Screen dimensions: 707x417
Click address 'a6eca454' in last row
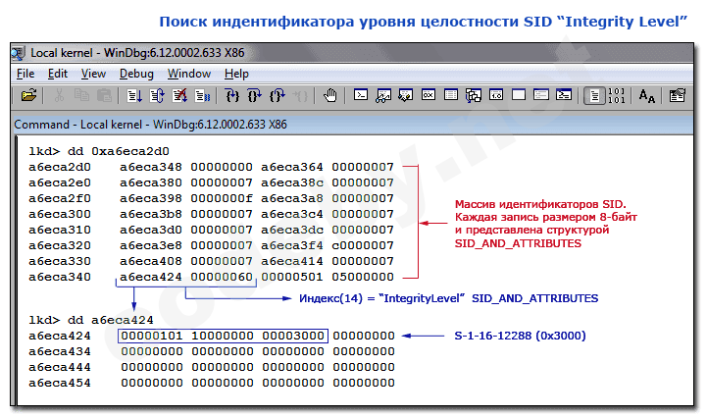(x=60, y=384)
